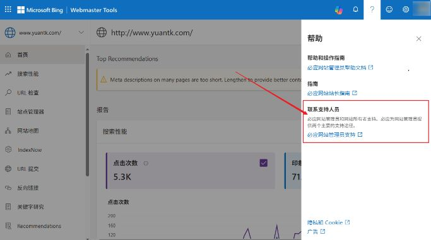Viewport: 431px width, 240px height.
Task: Open notifications bell icon
Action: coord(355,9)
